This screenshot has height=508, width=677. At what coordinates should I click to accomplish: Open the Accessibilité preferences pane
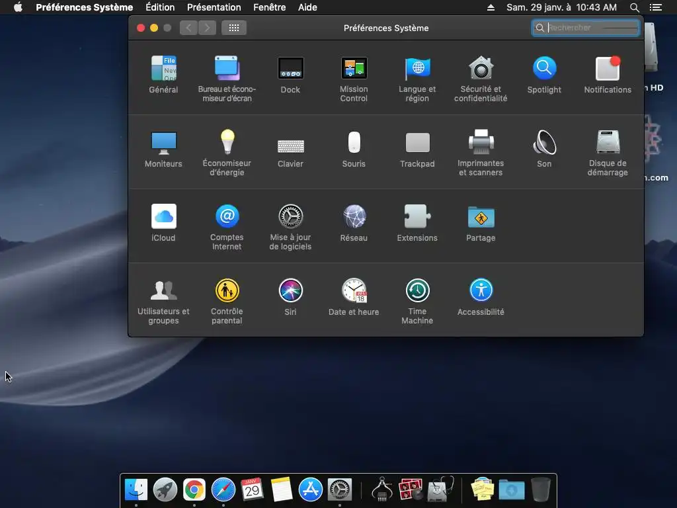click(481, 297)
